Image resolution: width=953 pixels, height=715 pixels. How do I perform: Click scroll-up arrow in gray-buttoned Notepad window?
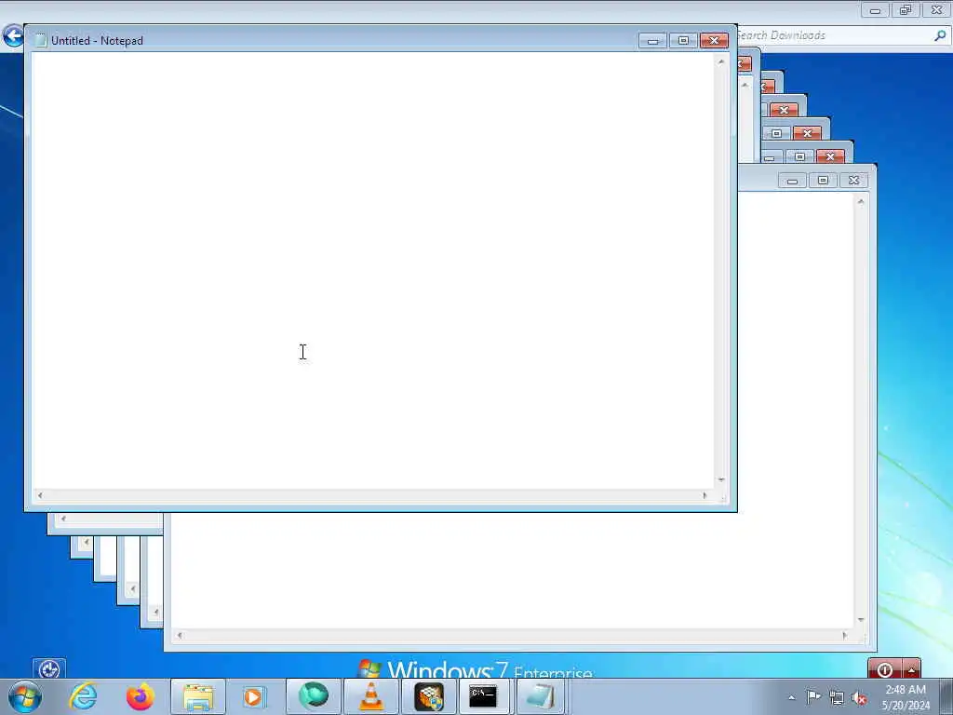(861, 201)
